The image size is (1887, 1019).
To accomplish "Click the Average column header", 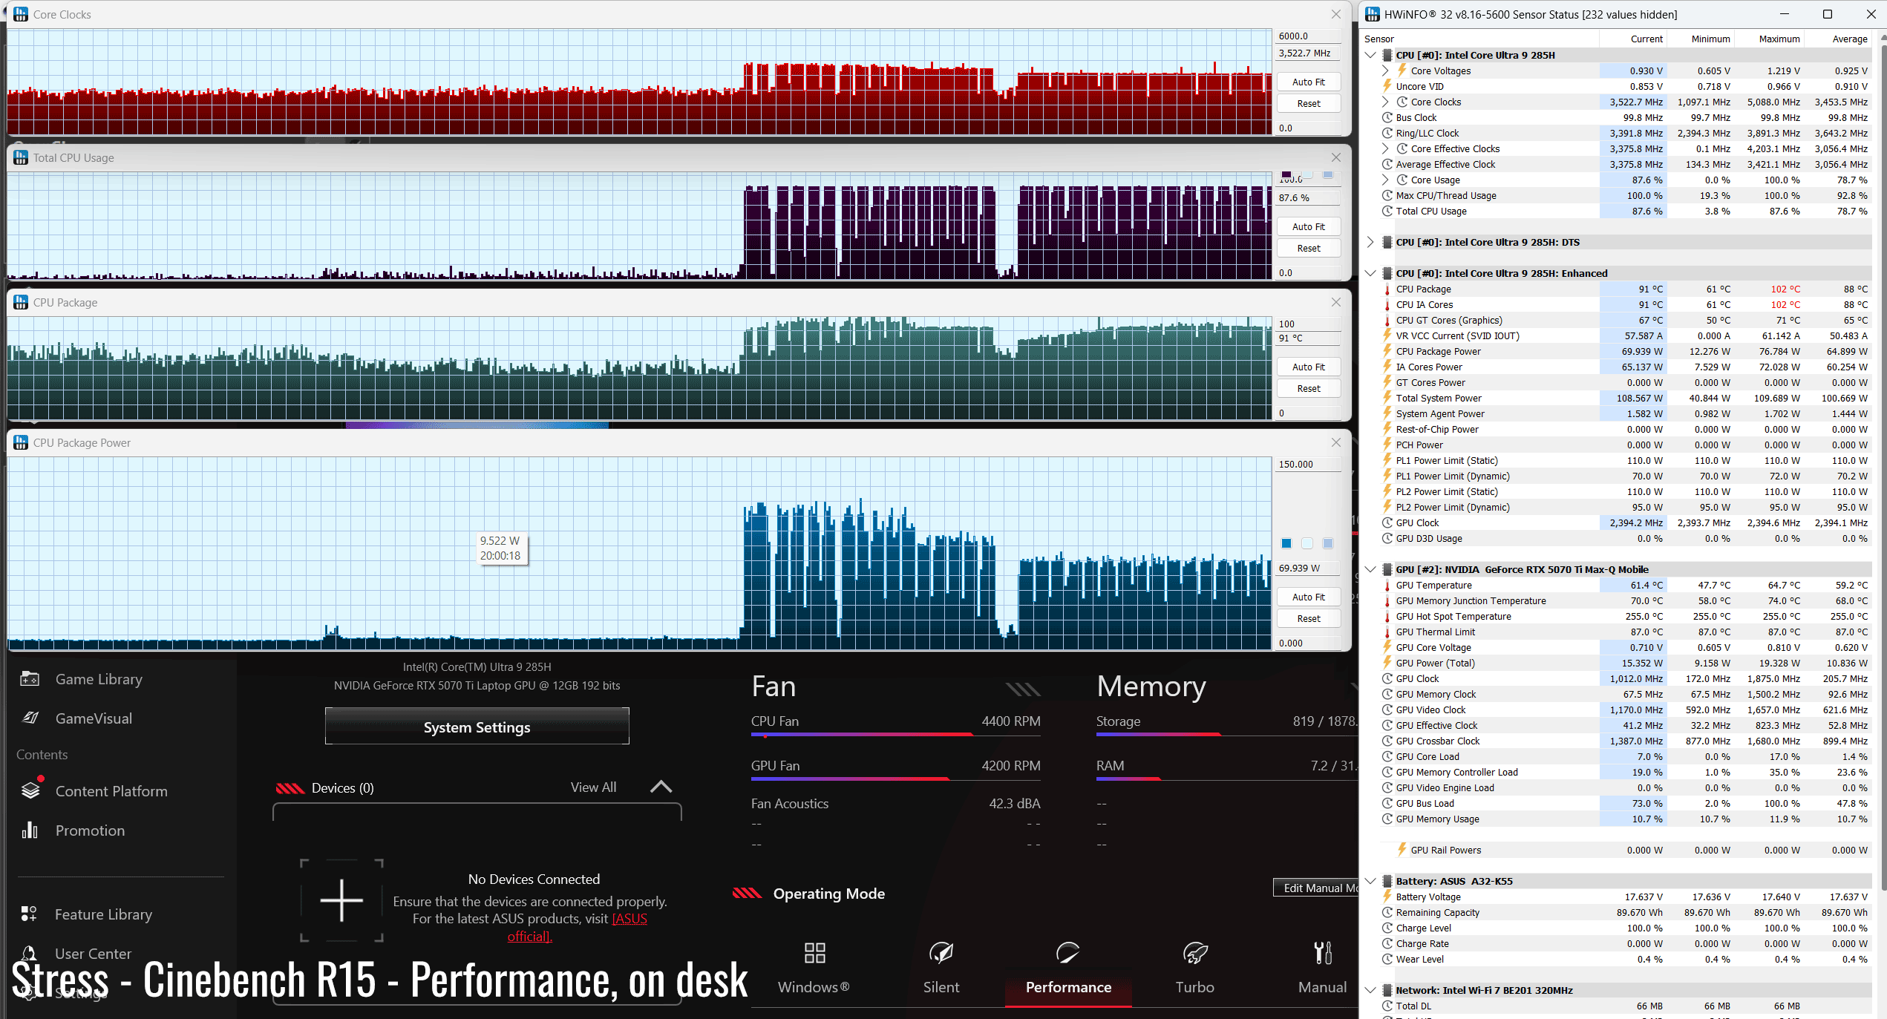I will [1849, 39].
